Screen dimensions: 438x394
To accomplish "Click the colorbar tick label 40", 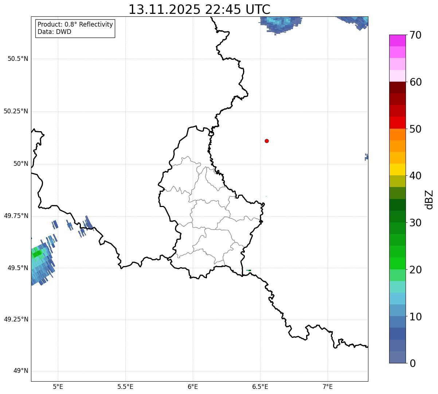I will click(x=415, y=176).
